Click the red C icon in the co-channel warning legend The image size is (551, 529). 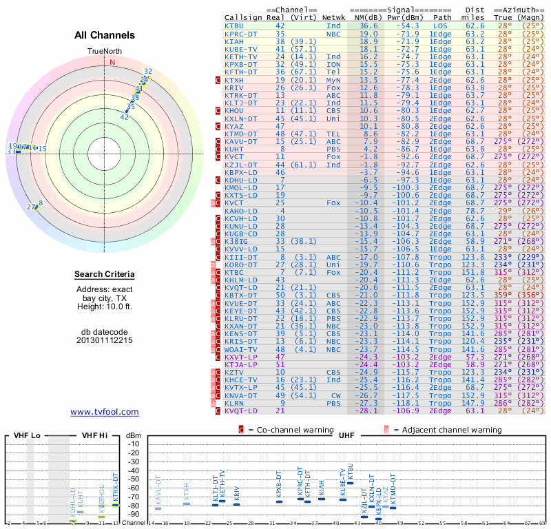coord(241,430)
